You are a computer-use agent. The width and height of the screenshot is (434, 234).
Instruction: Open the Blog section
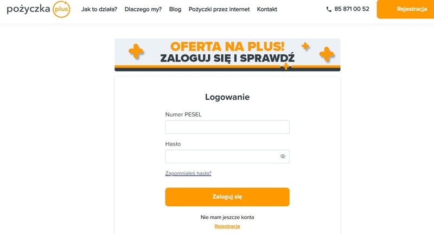[x=175, y=9]
